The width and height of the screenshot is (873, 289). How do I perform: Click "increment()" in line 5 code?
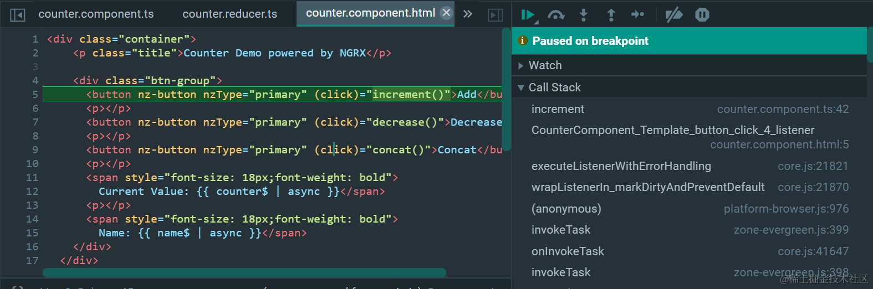coord(408,95)
